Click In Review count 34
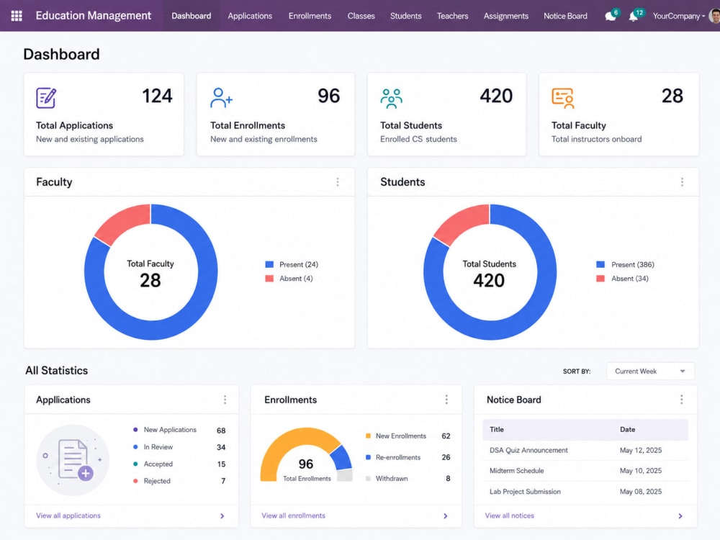Screen dimensions: 720x540 click(221, 447)
